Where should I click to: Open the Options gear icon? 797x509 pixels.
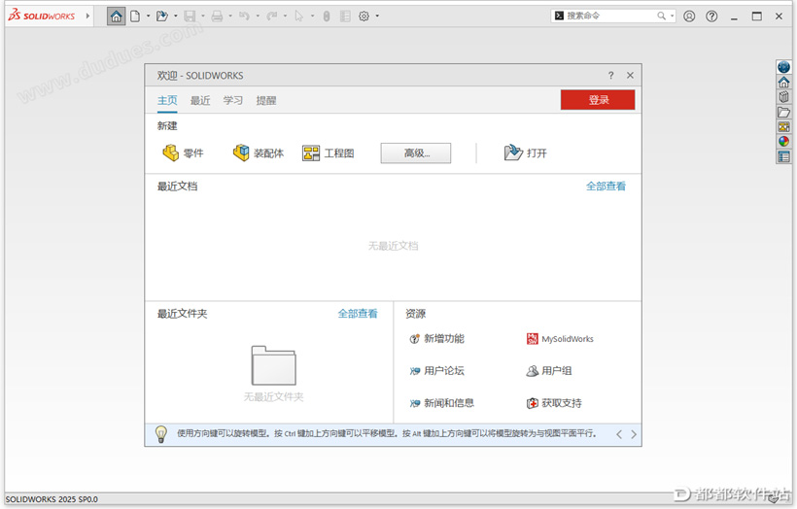(364, 17)
